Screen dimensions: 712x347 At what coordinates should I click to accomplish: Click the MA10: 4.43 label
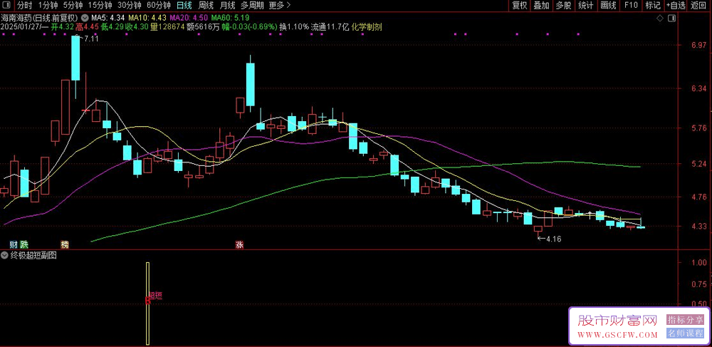pyautogui.click(x=147, y=18)
